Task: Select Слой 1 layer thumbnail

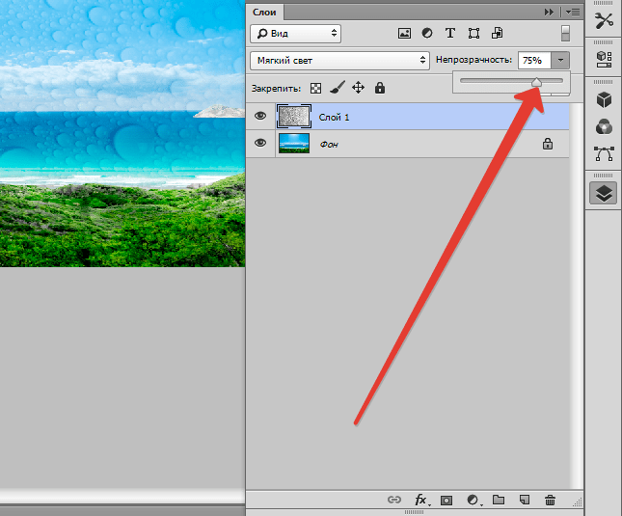Action: (x=294, y=117)
